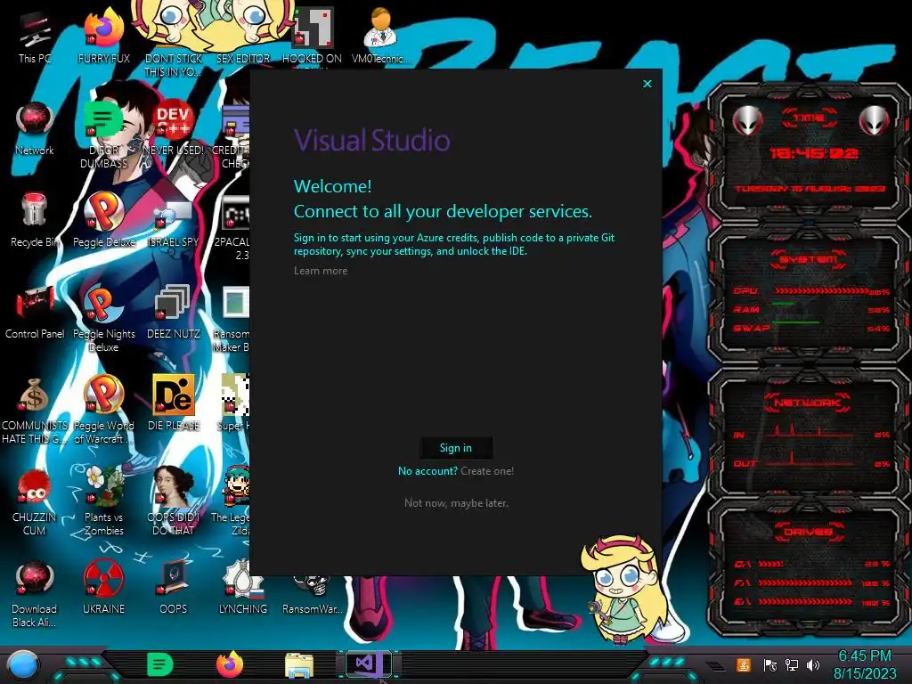Open the This PC desktop icon
Image resolution: width=912 pixels, height=684 pixels.
pyautogui.click(x=35, y=37)
